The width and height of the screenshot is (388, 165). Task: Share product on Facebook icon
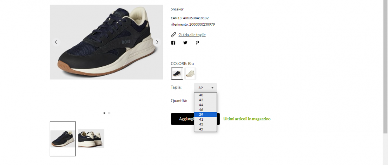click(173, 43)
